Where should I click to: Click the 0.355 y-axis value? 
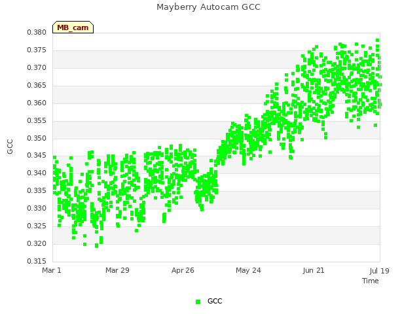coord(37,120)
